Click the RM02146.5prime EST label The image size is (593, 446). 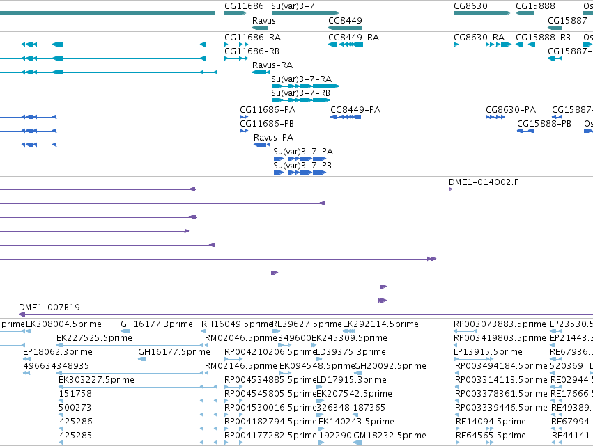click(241, 366)
